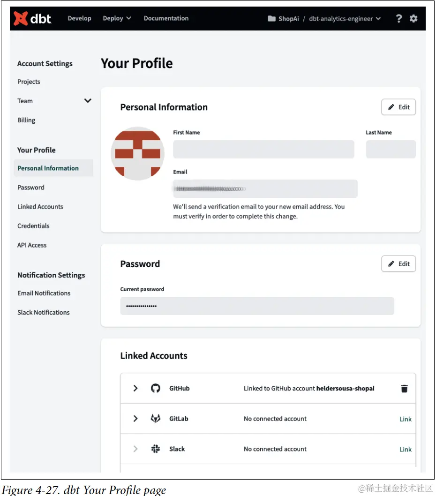This screenshot has width=436, height=496.
Task: Expand the Slack linked account row
Action: tap(135, 449)
